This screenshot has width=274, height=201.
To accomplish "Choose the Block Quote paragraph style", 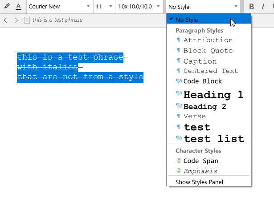I will pyautogui.click(x=208, y=51).
